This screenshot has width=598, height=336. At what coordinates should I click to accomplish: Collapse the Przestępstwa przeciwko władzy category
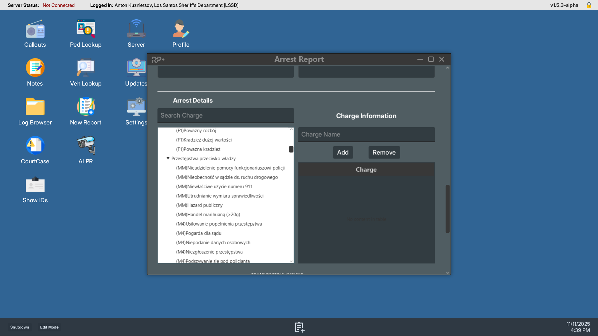168,158
